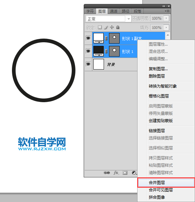Screen dimensions: 195x202
Task: Click 混合选项... menu entry
Action: pos(166,52)
